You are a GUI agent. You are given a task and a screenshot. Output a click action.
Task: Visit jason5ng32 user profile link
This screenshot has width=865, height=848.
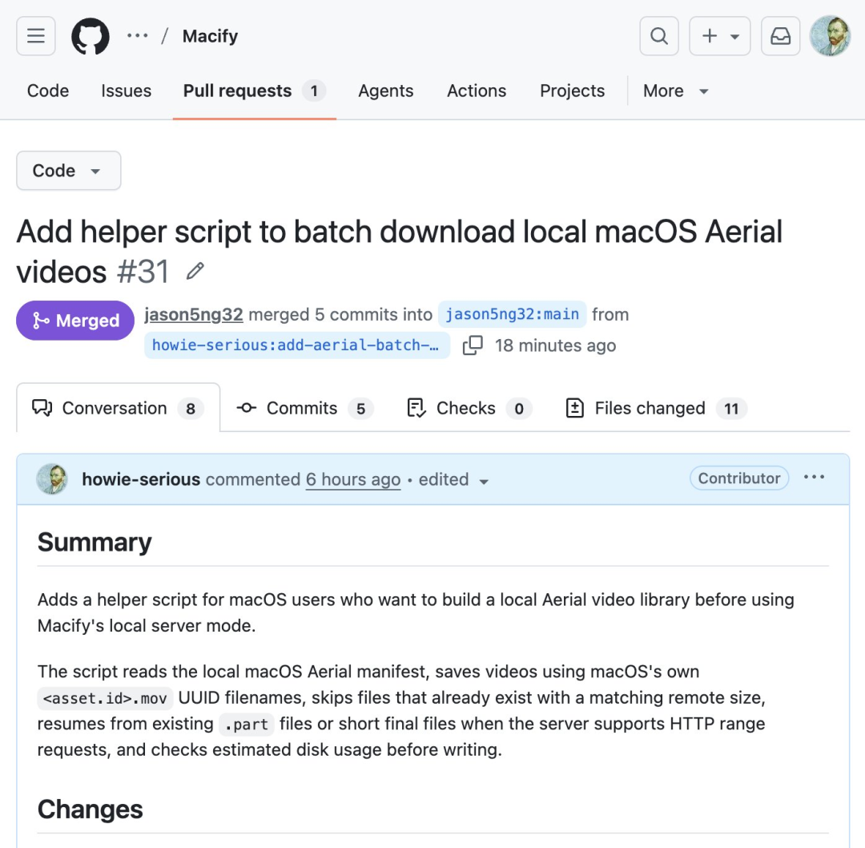pyautogui.click(x=194, y=315)
